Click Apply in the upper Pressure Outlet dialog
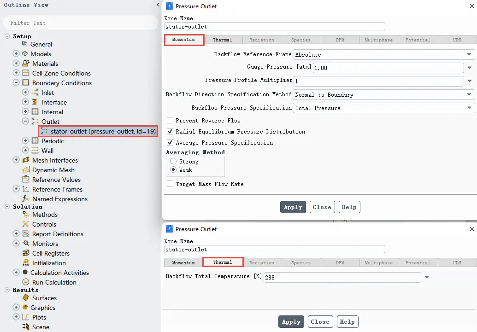Viewport: 477px width, 332px height. (293, 207)
